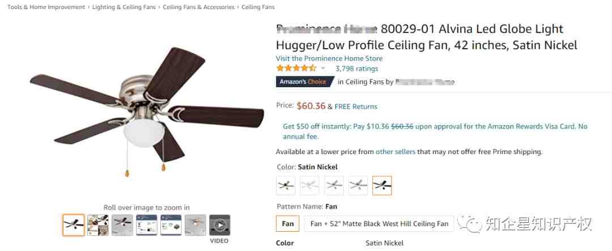Visit the Prominence Home Store link
This screenshot has height=251, width=612.
pos(329,58)
